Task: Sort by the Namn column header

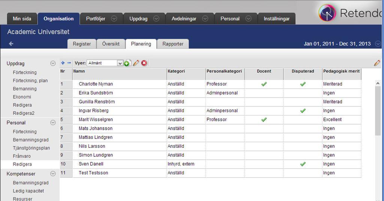Action: (120, 74)
